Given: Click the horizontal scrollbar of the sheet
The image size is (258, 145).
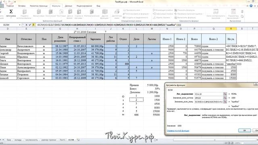Looking at the screenshot, I should pyautogui.click(x=214, y=140).
